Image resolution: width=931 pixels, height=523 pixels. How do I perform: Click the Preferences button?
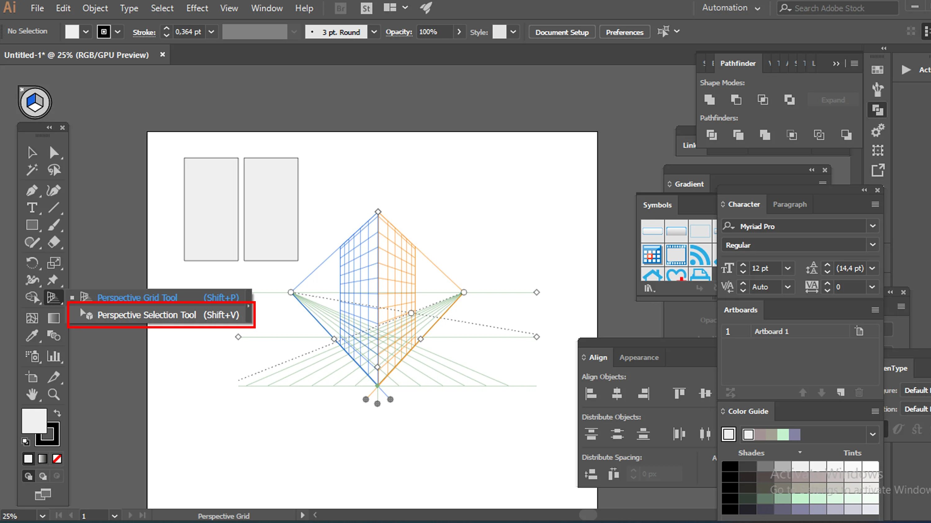[x=624, y=32]
